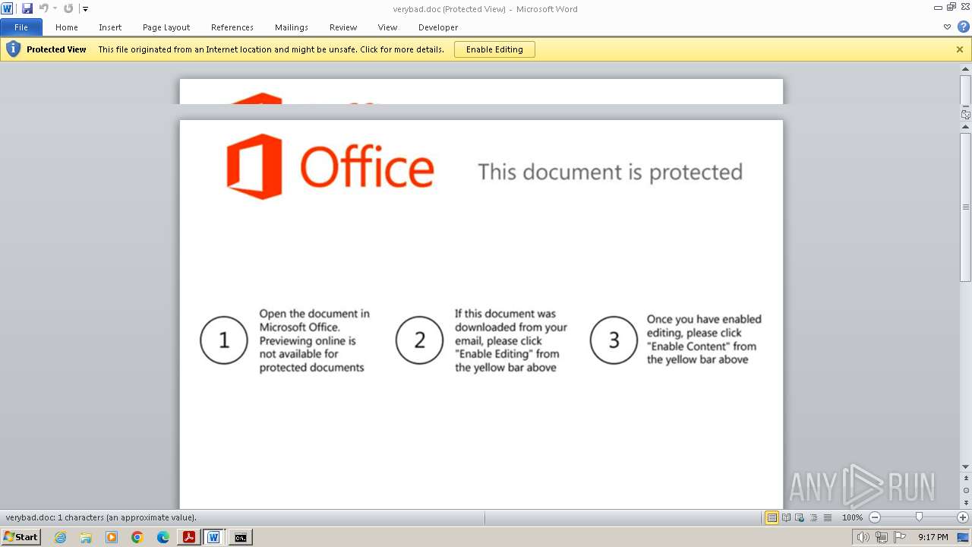The height and width of the screenshot is (547, 972).
Task: Open the Insert ribbon tab
Action: pyautogui.click(x=110, y=27)
